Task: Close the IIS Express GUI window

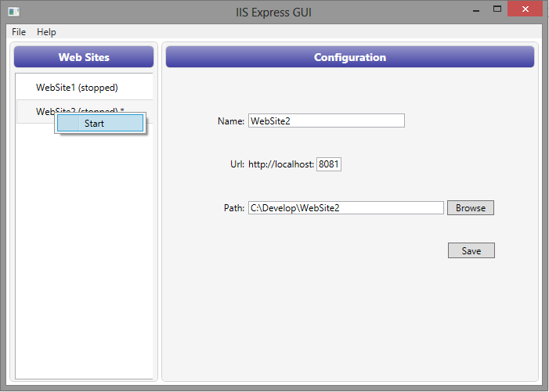Action: coord(526,9)
